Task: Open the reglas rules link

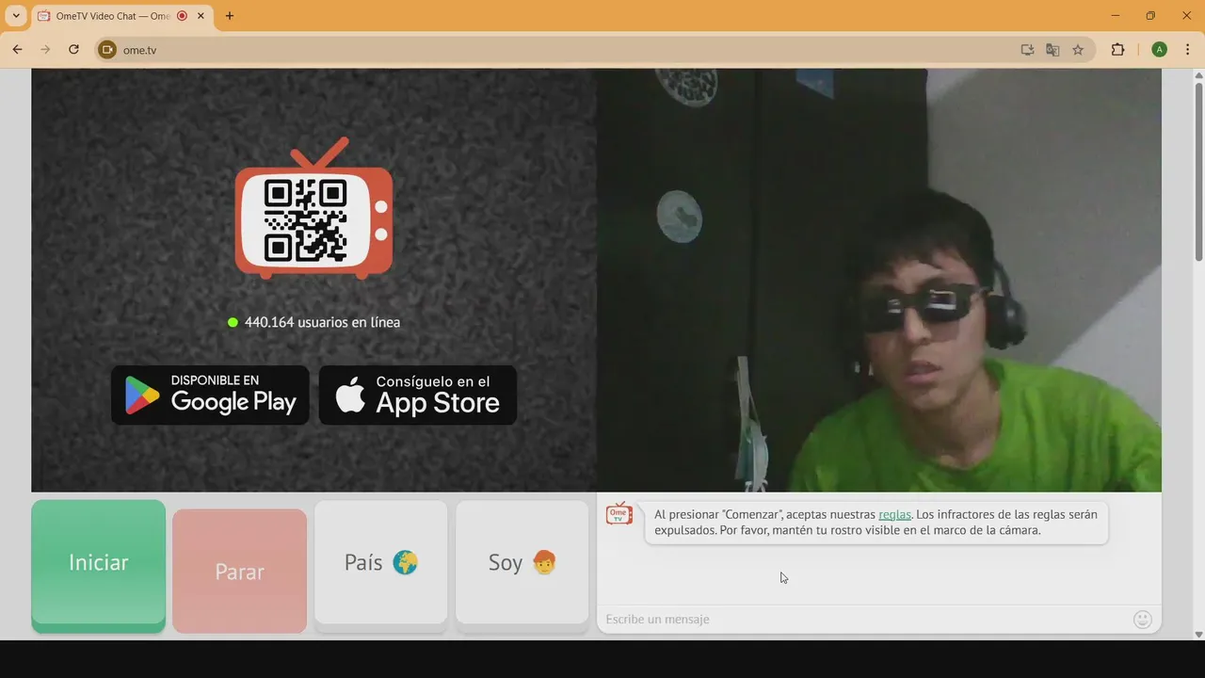Action: point(894,514)
